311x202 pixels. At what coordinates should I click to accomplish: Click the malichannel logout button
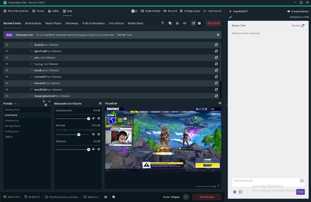[x=213, y=11]
